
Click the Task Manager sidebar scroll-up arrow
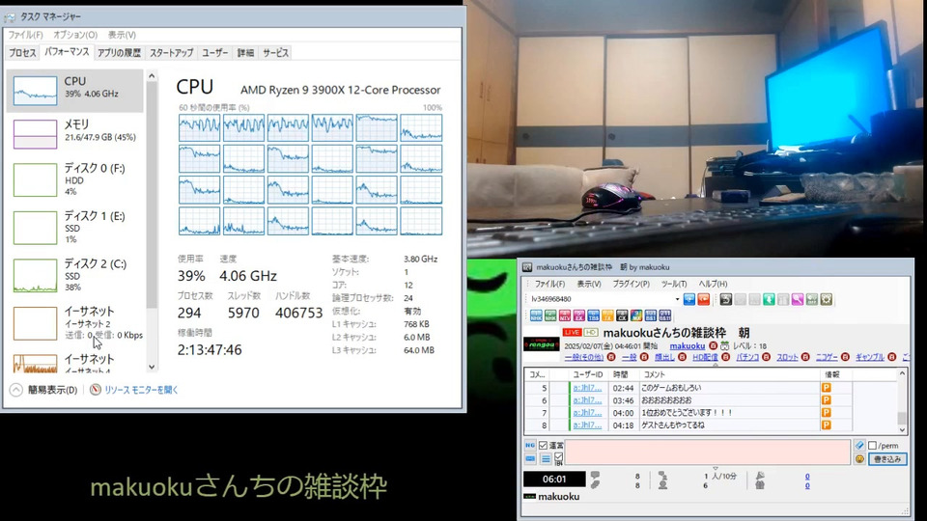pos(152,76)
